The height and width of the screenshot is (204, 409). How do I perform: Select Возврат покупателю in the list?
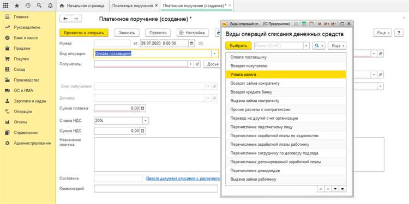coord(286,66)
